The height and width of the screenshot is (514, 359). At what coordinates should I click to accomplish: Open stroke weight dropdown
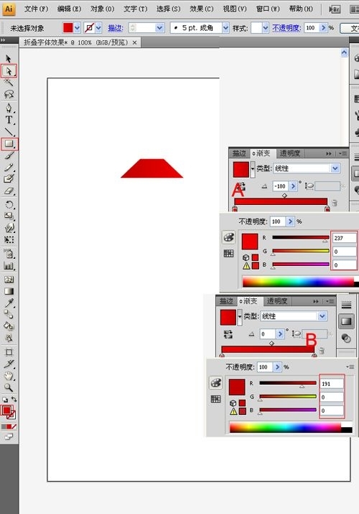coord(159,28)
